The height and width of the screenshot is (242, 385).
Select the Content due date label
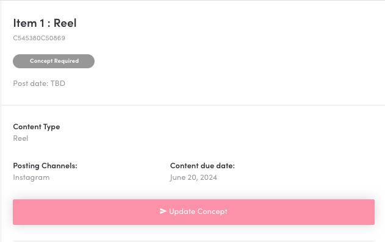click(203, 166)
